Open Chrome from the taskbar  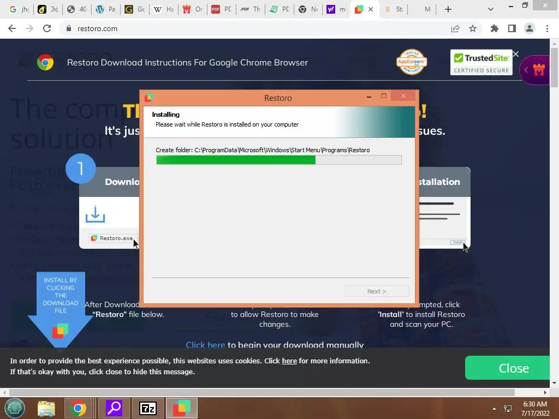coord(78,408)
